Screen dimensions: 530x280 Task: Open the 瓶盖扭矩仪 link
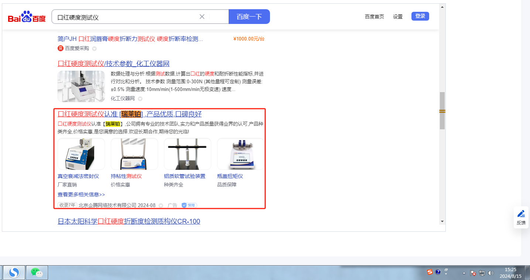[230, 176]
